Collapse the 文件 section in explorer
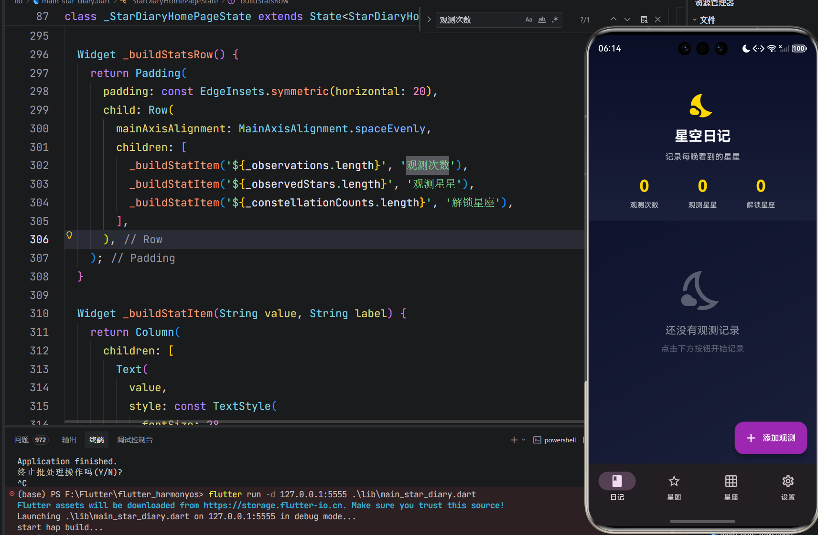818x535 pixels. 695,20
